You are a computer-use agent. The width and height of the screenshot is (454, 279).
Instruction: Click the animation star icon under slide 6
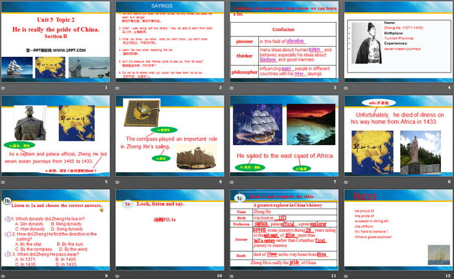119,182
